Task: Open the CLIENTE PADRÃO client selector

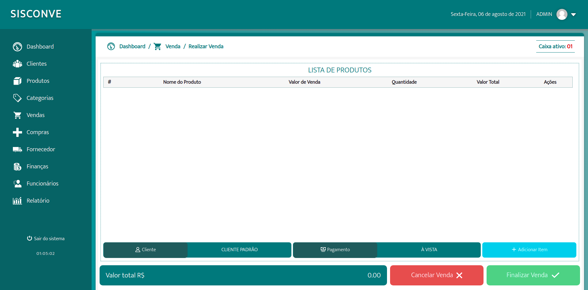Action: [x=239, y=250]
